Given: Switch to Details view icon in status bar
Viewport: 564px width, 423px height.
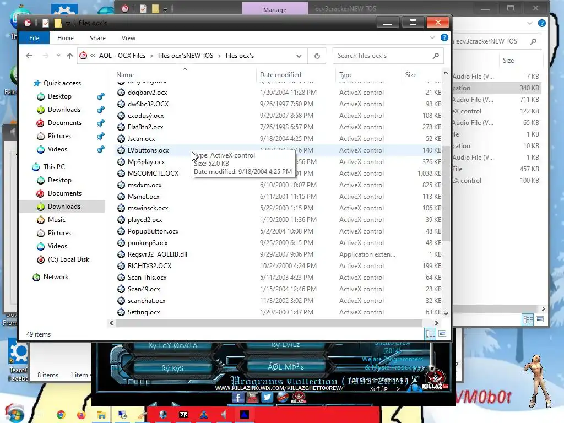Looking at the screenshot, I should [430, 334].
